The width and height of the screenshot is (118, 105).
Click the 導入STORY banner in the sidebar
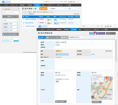[x=10, y=40]
